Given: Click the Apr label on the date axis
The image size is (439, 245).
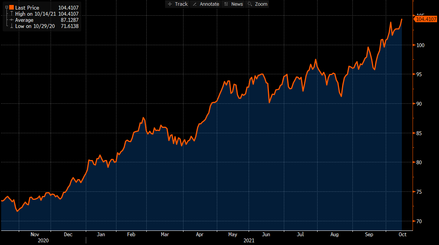Looking at the screenshot, I should 200,234.
